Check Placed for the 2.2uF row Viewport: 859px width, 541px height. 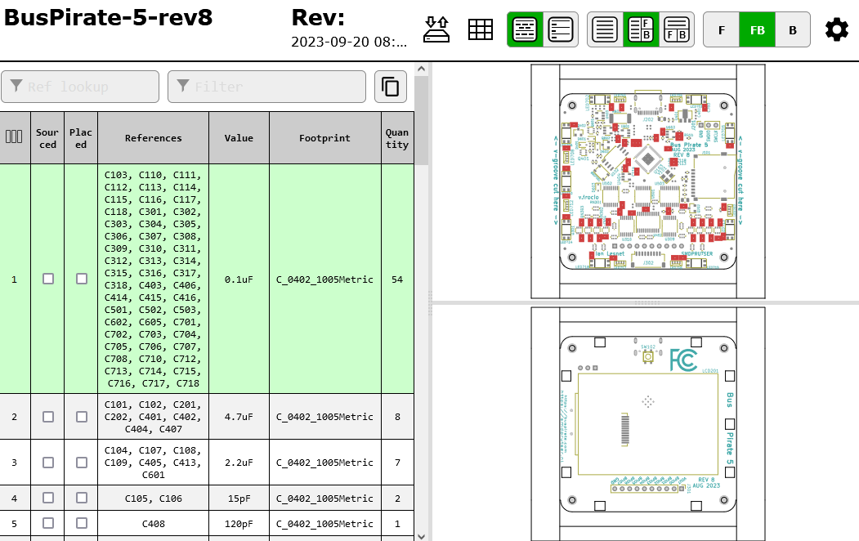coord(82,463)
